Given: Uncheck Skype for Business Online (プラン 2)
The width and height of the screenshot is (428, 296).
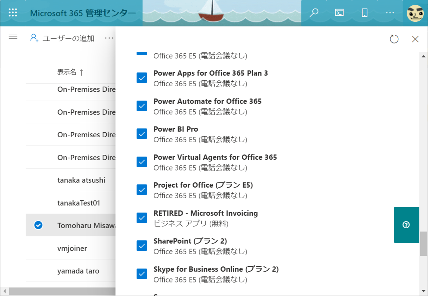Looking at the screenshot, I should (142, 274).
